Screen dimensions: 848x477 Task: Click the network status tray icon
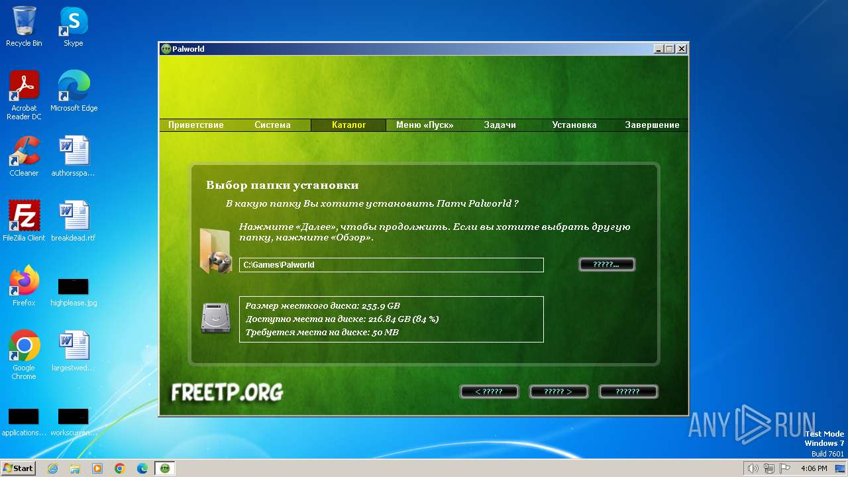click(x=769, y=468)
